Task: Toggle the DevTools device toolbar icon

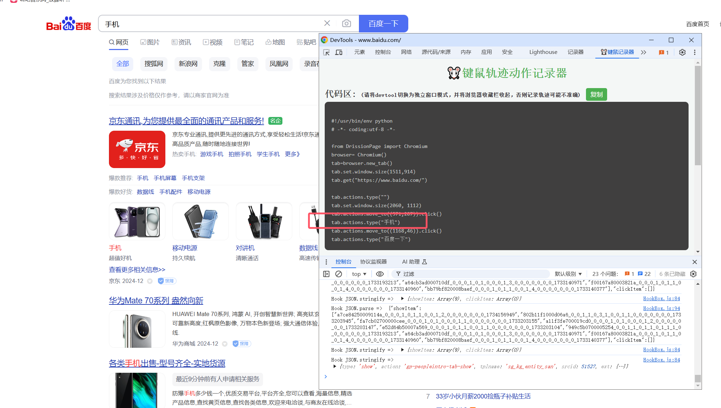Action: click(x=339, y=52)
